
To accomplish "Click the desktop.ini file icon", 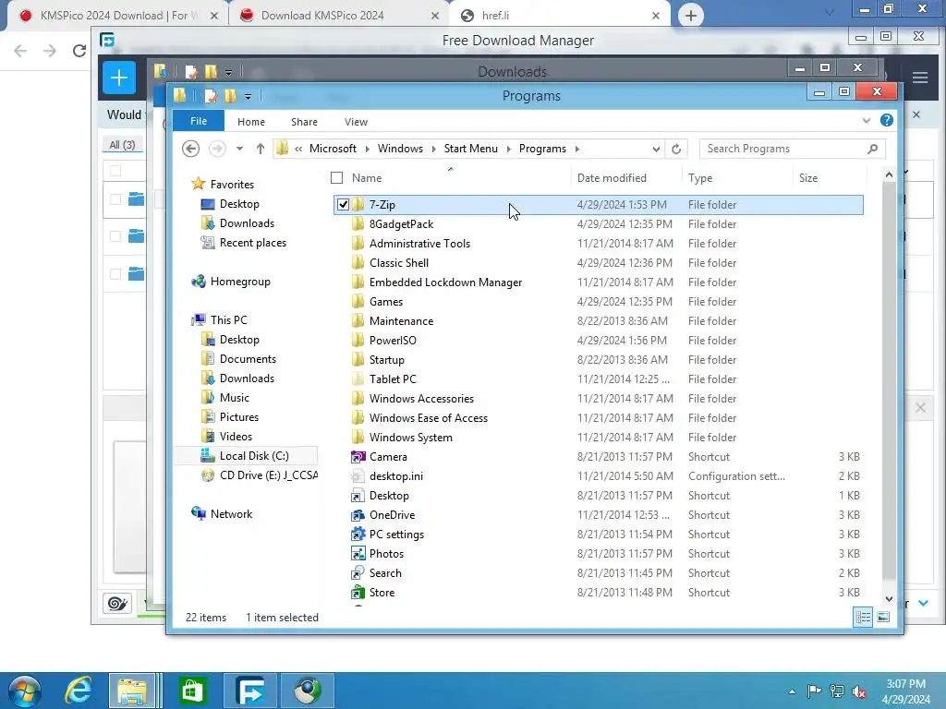I will 358,475.
